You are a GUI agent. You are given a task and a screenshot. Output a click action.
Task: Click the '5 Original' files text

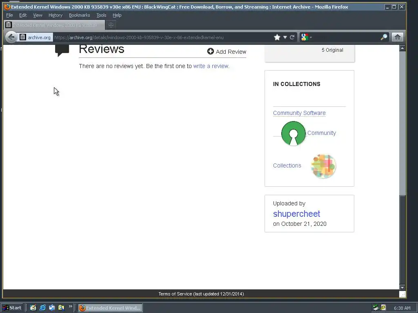pyautogui.click(x=332, y=50)
